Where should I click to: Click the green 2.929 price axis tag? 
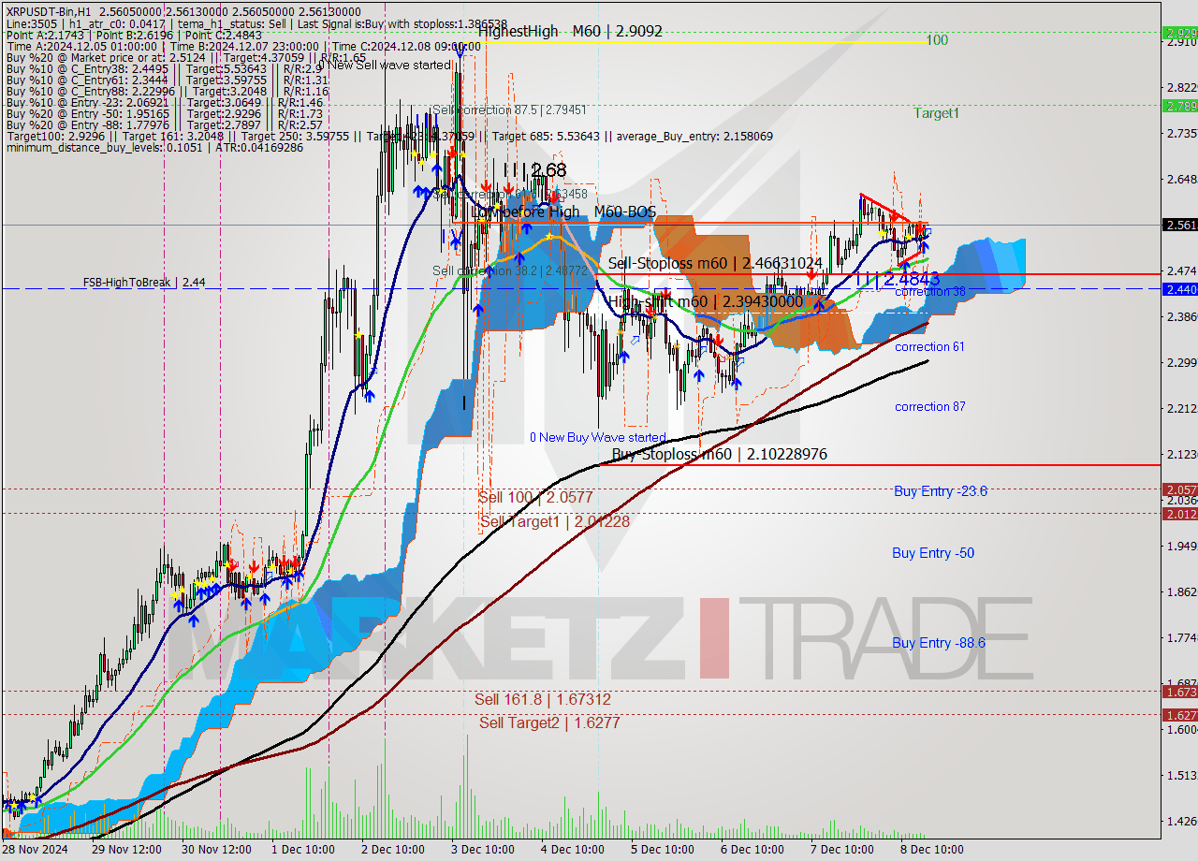1179,32
